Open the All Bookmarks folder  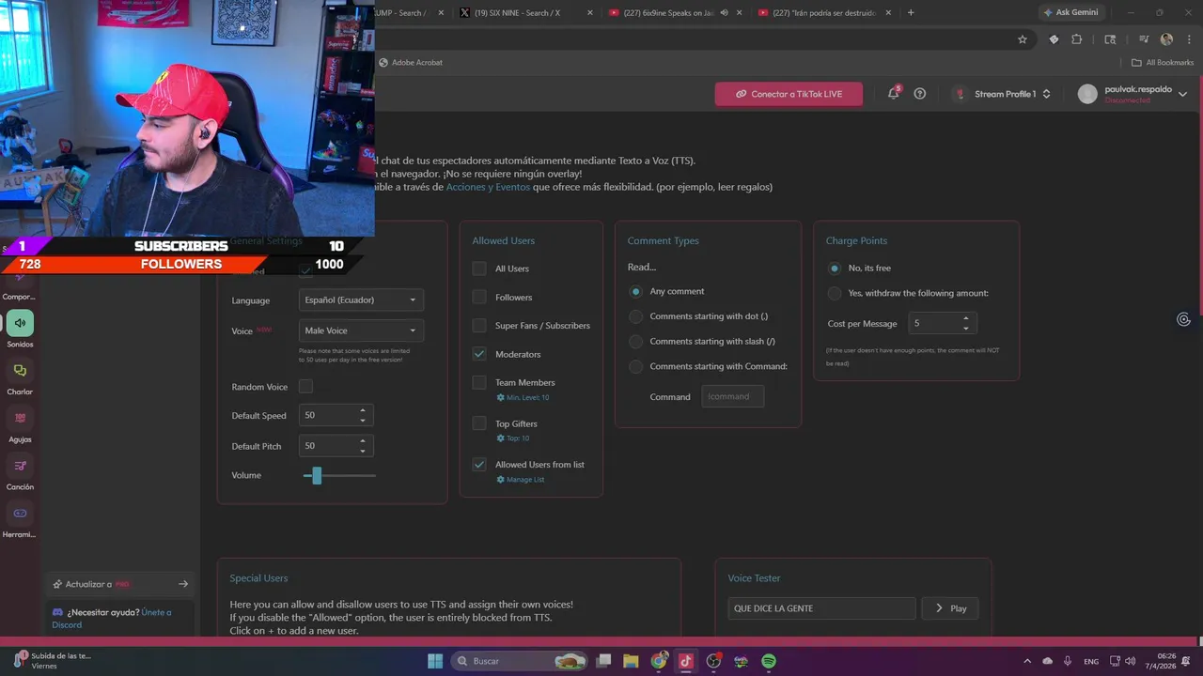[x=1163, y=63]
